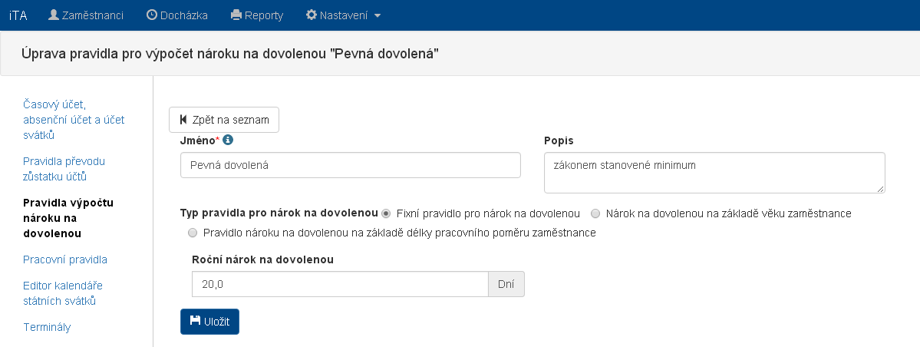Open Pravidla převodu zůstatku účtů
Screen dimensions: 920x347
[x=64, y=168]
